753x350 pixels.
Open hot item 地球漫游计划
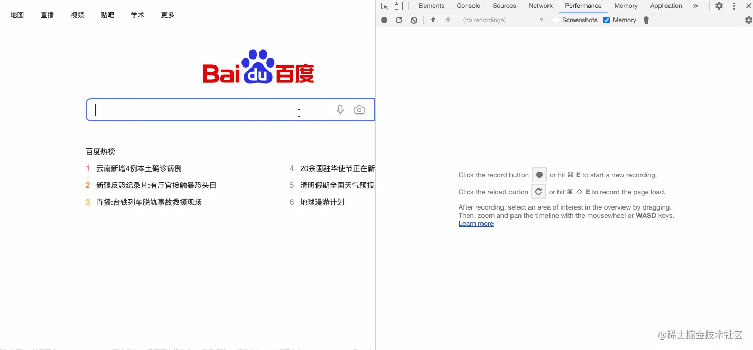tap(322, 202)
